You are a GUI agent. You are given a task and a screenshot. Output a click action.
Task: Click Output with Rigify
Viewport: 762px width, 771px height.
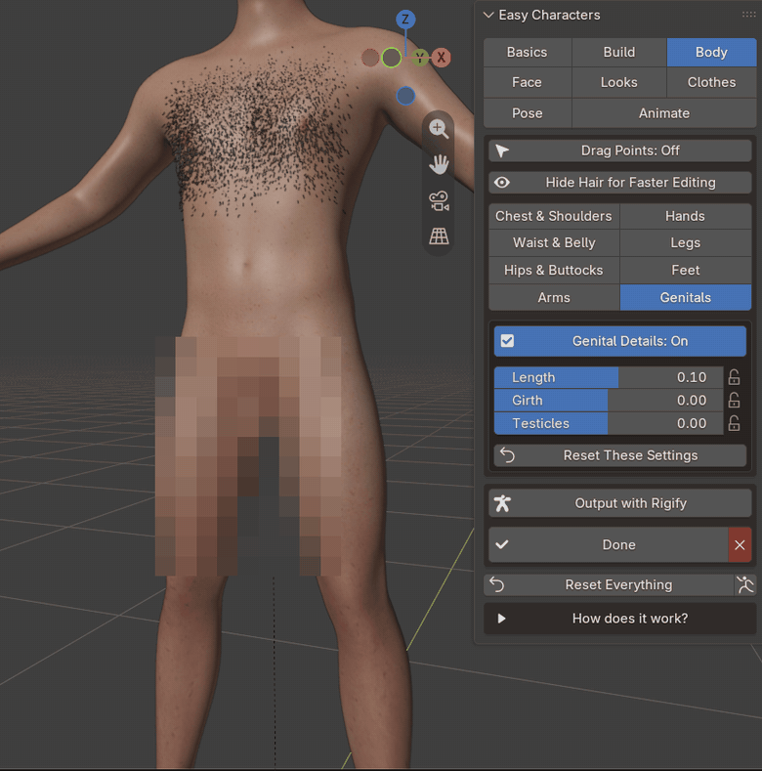click(620, 503)
